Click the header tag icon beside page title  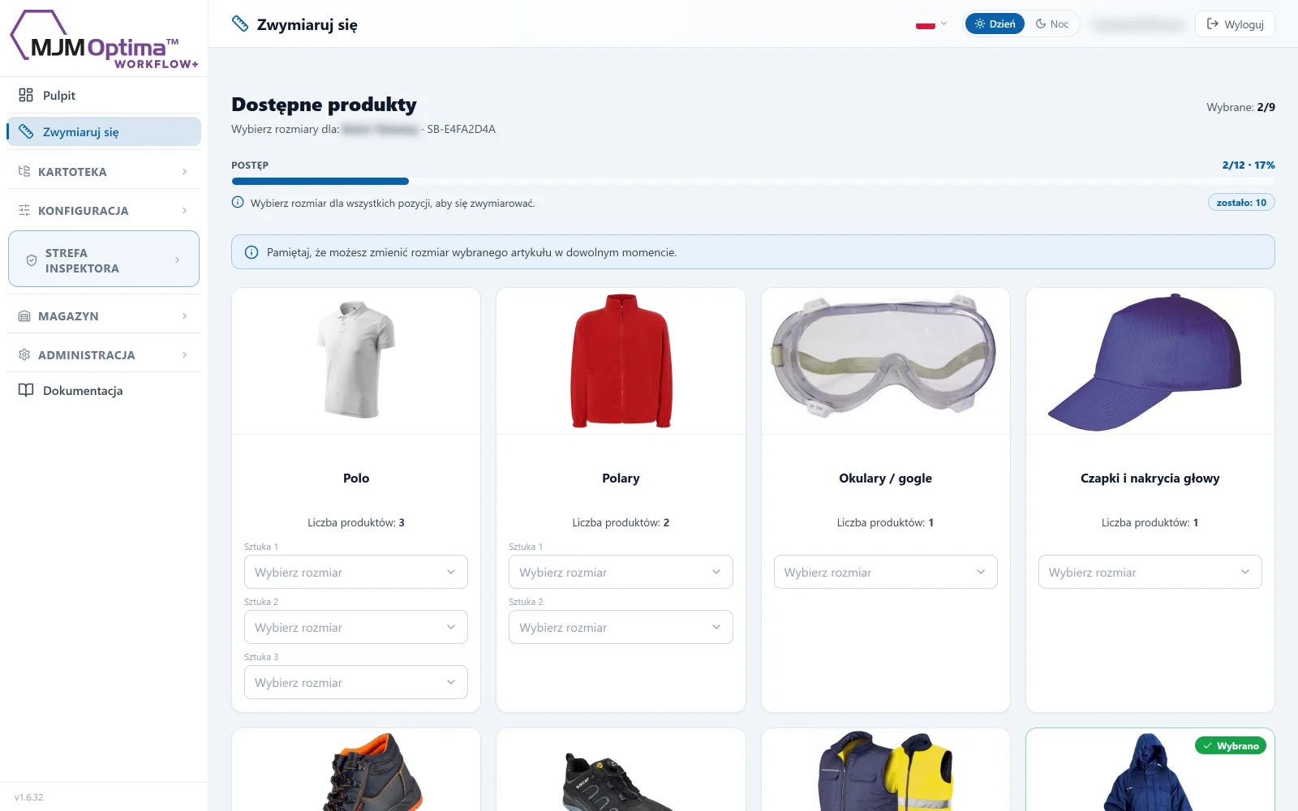[240, 24]
